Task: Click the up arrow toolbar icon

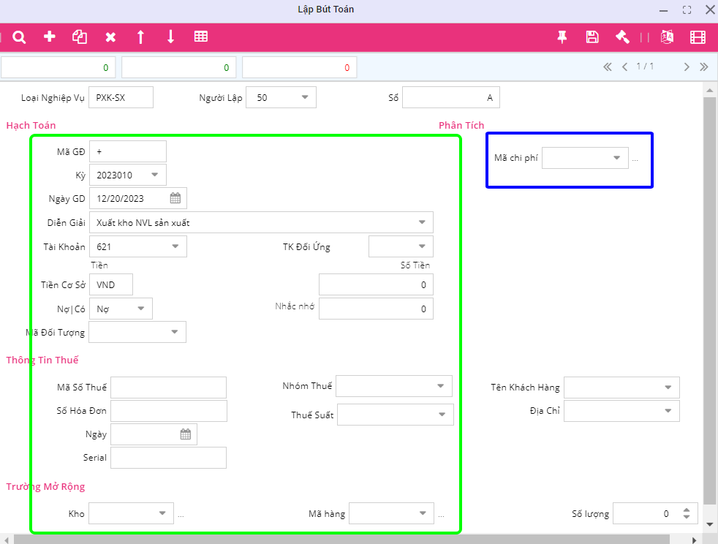Action: pyautogui.click(x=140, y=37)
